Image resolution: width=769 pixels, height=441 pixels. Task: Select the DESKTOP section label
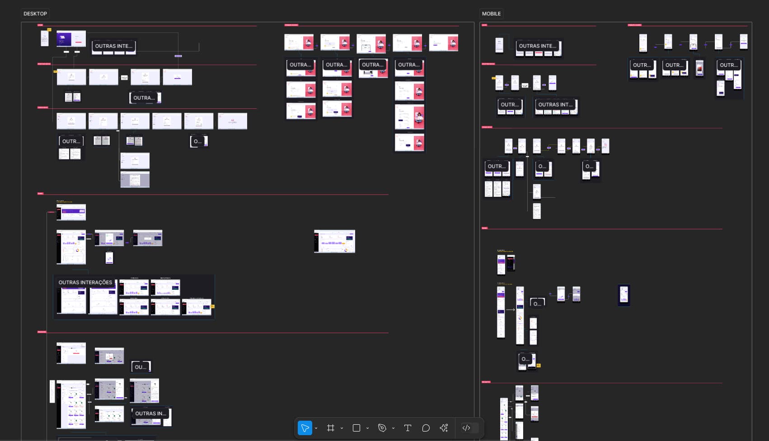coord(35,14)
